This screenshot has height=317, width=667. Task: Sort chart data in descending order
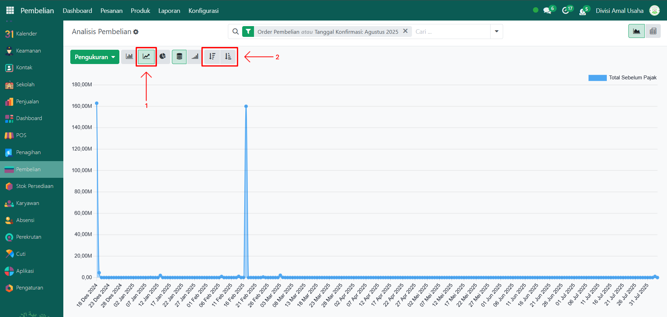click(x=212, y=57)
